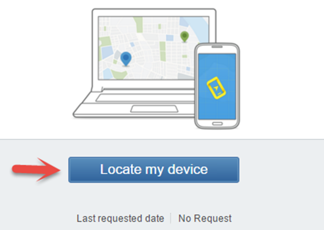Click the laptop map illustration
324x230 pixels.
tap(153, 48)
